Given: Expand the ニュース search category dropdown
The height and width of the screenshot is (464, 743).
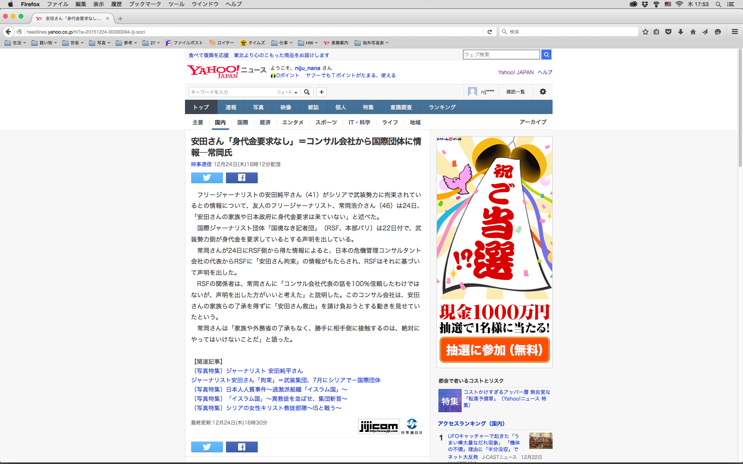Looking at the screenshot, I should [287, 92].
